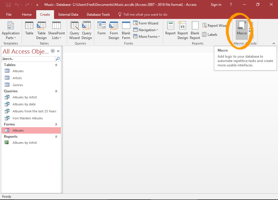Open Form Design view
The width and height of the screenshot is (278, 200).
pyautogui.click(x=114, y=30)
